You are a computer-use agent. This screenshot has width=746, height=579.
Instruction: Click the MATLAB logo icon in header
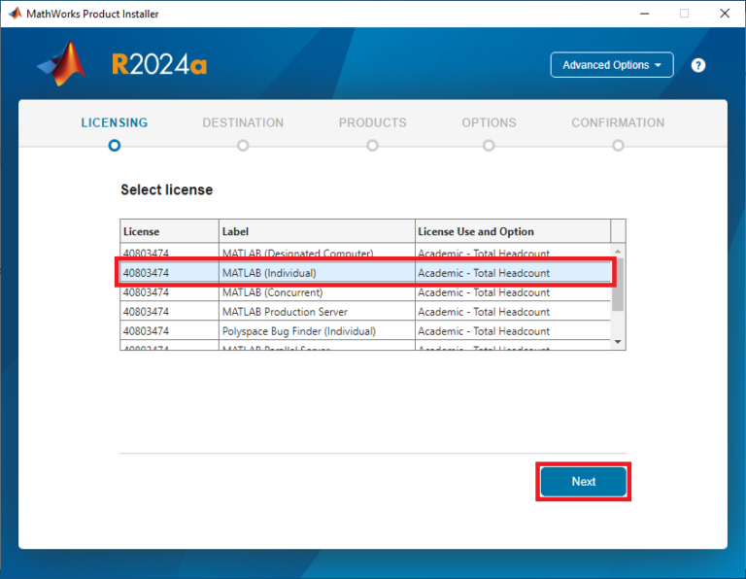[62, 65]
